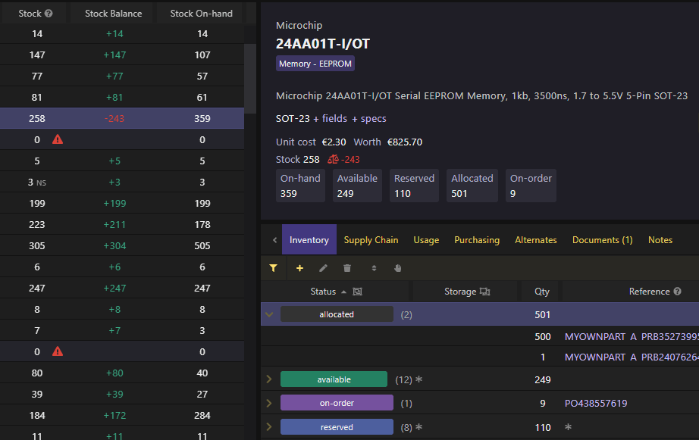Click the Allocated 501 stat box
Screen dimensions: 699x440
click(472, 186)
